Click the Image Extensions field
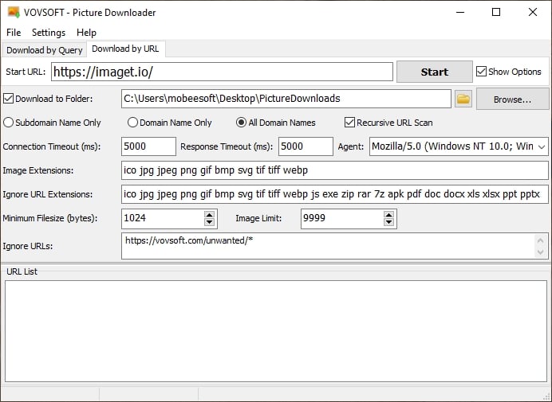This screenshot has height=402, width=552. click(x=335, y=170)
